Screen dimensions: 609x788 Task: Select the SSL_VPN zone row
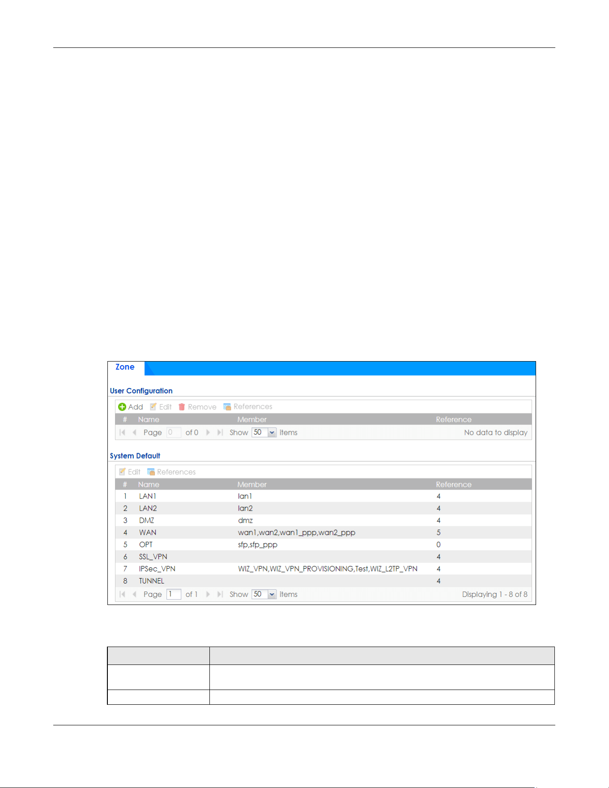[x=324, y=557]
